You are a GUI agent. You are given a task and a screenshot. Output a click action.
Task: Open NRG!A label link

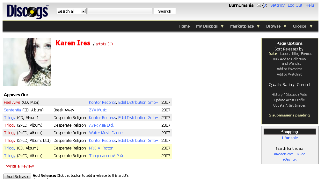point(95,148)
